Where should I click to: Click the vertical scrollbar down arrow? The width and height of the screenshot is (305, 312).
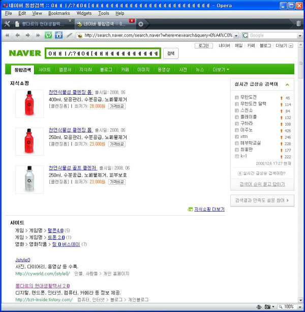300,300
